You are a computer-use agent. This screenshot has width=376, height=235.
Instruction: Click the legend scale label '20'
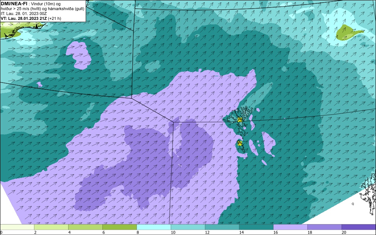344,232
